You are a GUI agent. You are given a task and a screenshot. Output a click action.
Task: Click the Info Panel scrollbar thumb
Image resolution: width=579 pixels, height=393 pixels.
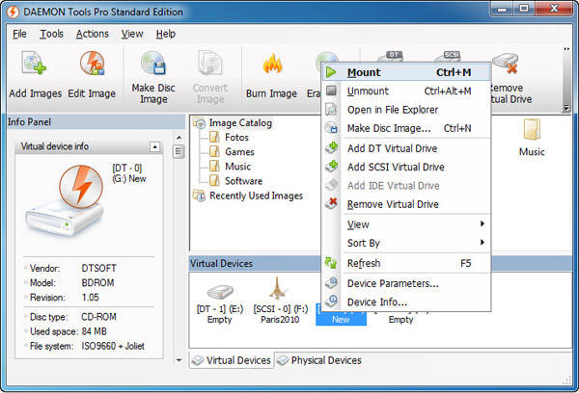pos(179,151)
